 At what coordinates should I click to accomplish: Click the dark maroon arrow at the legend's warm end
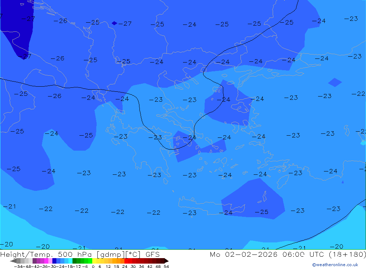pyautogui.click(x=167, y=261)
